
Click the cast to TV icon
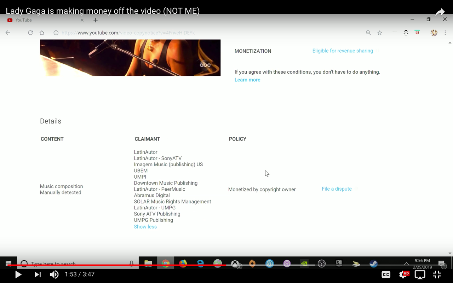(x=420, y=275)
